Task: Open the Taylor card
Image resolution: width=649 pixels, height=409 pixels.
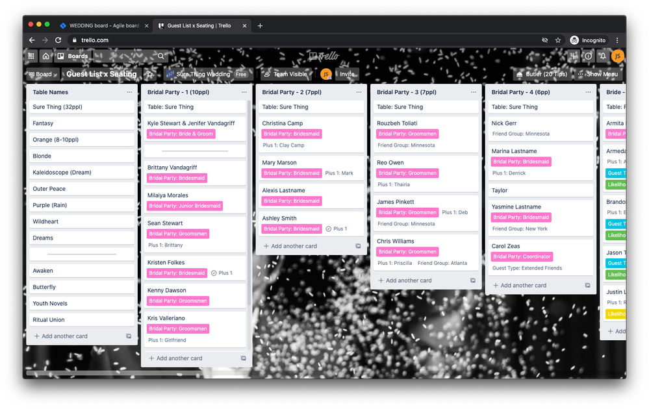Action: pos(539,191)
